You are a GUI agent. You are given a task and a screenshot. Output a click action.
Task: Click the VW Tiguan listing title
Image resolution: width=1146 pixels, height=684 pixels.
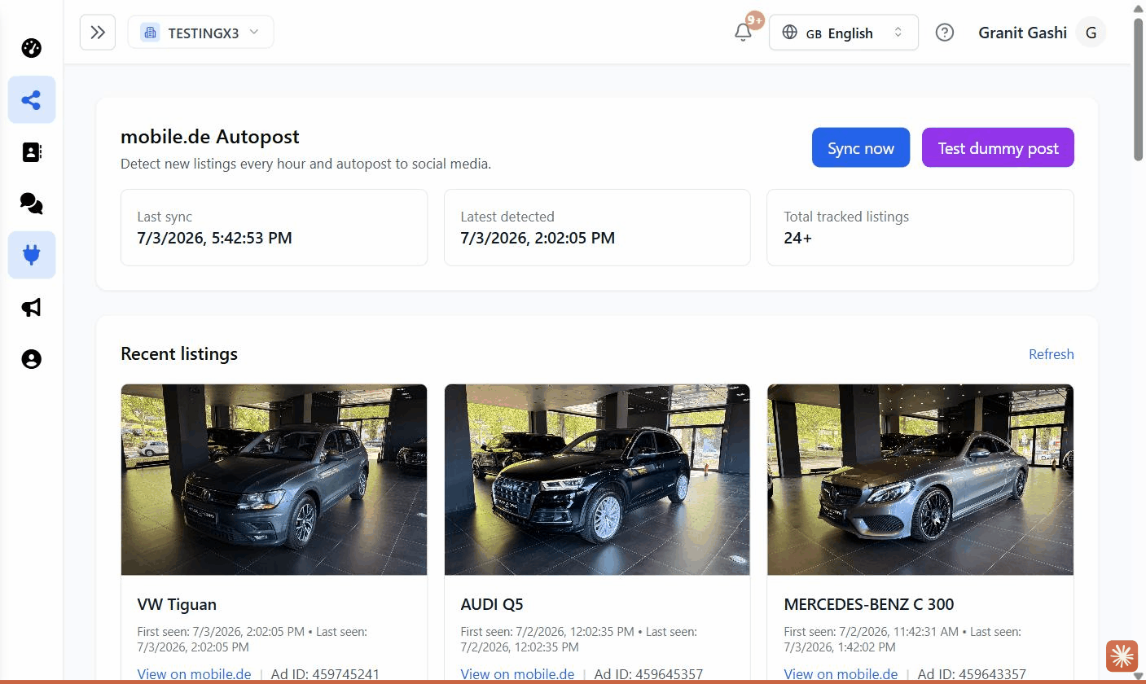[177, 604]
